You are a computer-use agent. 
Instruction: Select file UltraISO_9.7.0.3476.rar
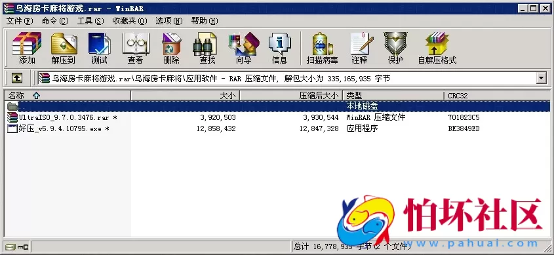click(68, 117)
